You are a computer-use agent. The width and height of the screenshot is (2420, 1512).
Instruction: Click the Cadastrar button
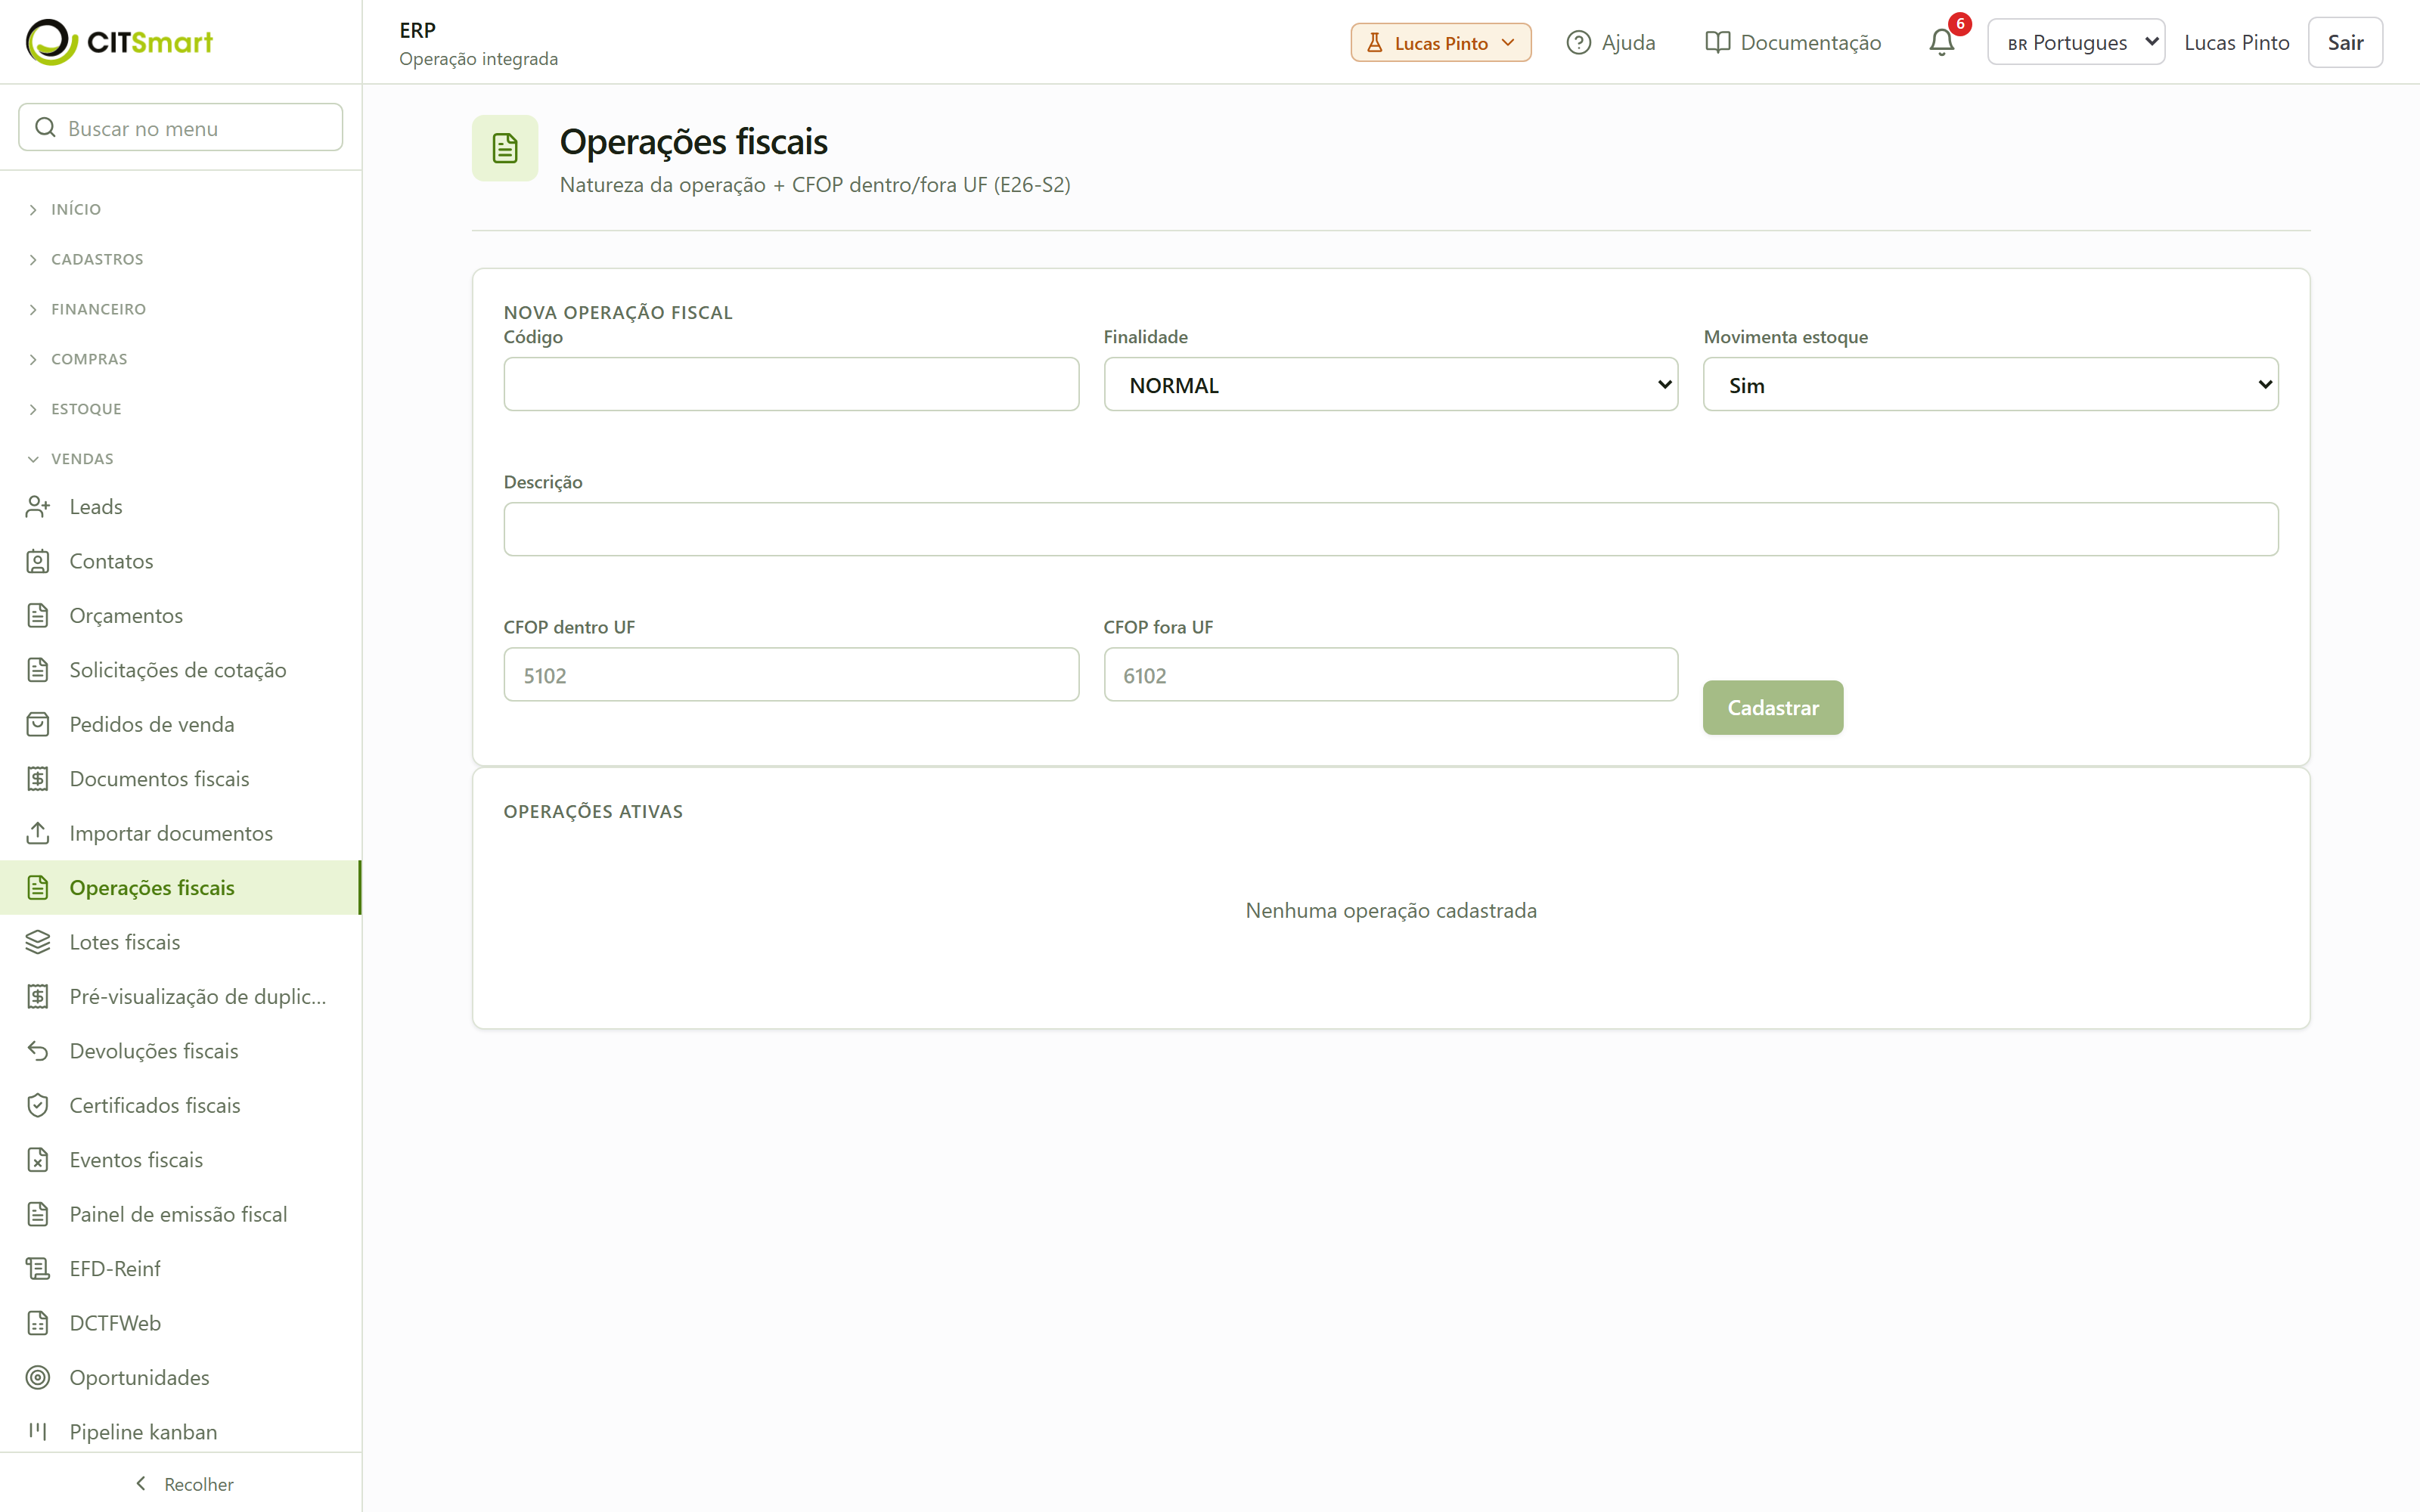1773,708
